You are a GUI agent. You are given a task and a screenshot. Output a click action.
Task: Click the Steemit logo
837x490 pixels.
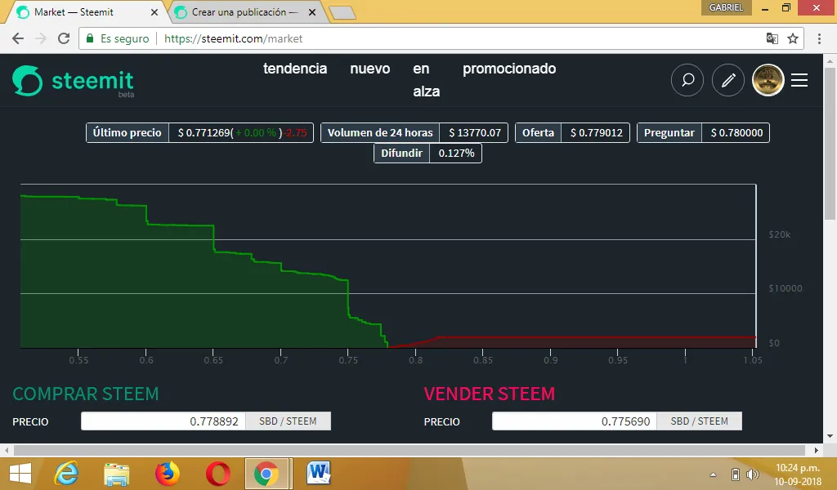click(73, 81)
